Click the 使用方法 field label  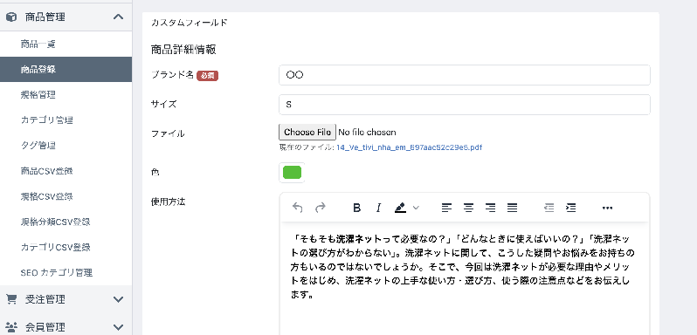169,202
